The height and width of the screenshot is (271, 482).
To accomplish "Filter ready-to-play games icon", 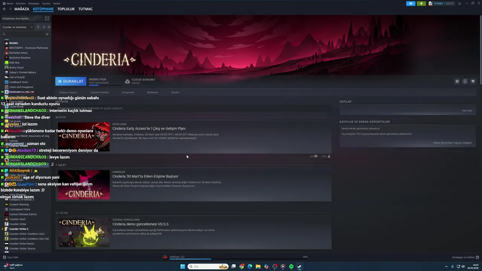I will click(x=49, y=27).
